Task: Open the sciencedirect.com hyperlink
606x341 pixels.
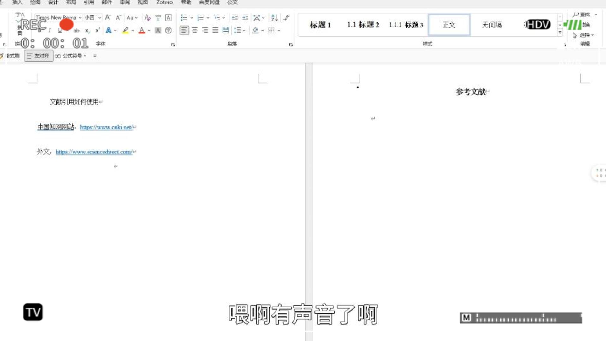Action: point(94,152)
